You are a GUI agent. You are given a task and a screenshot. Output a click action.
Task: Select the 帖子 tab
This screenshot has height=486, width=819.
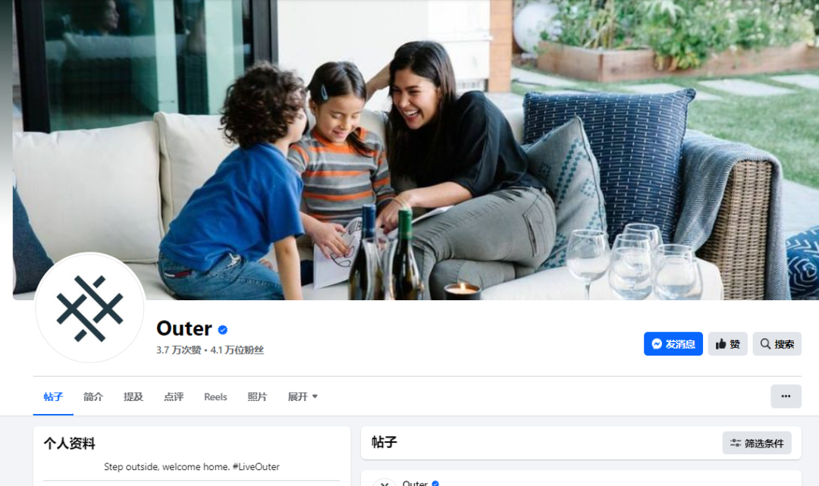pos(53,397)
